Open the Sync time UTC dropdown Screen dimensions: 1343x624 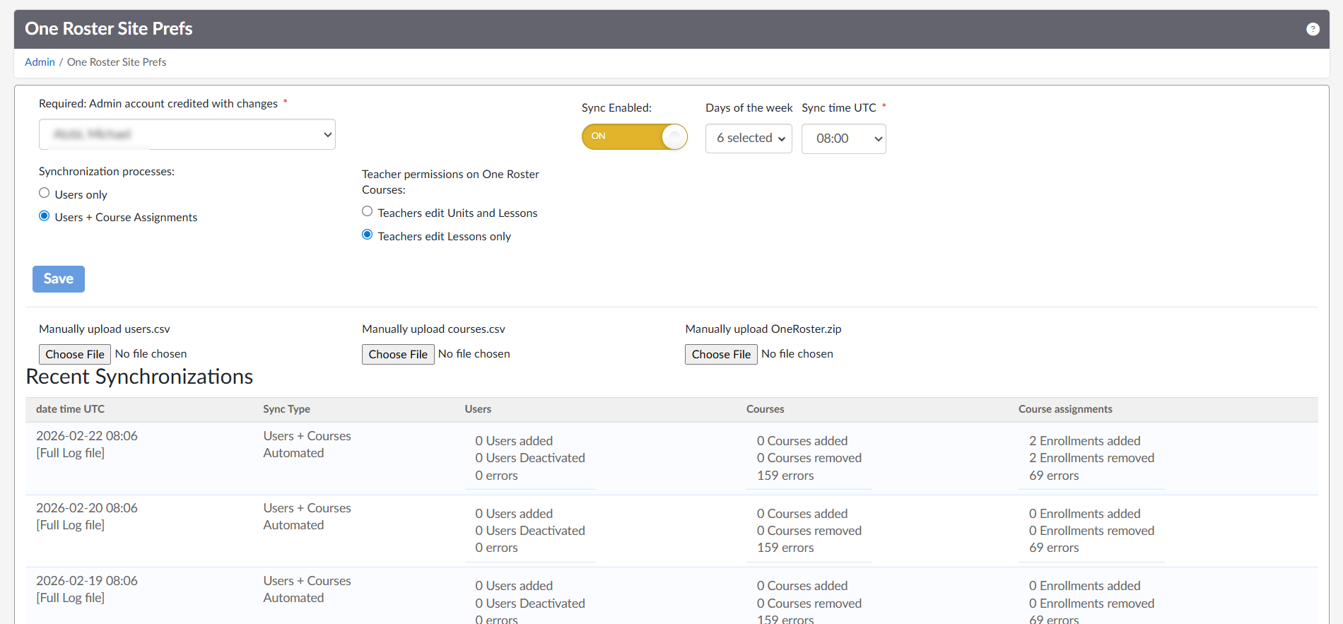(x=843, y=139)
